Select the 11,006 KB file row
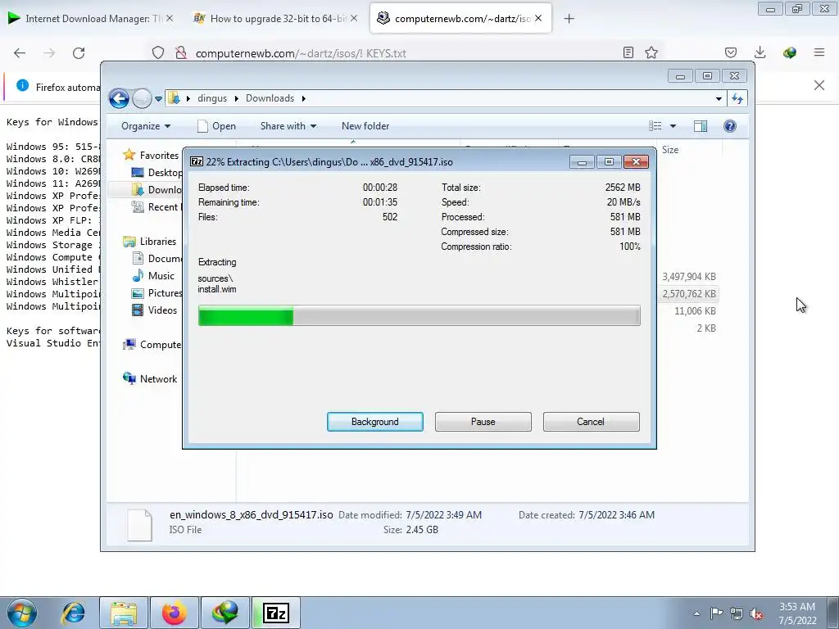The height and width of the screenshot is (629, 839). click(x=695, y=310)
